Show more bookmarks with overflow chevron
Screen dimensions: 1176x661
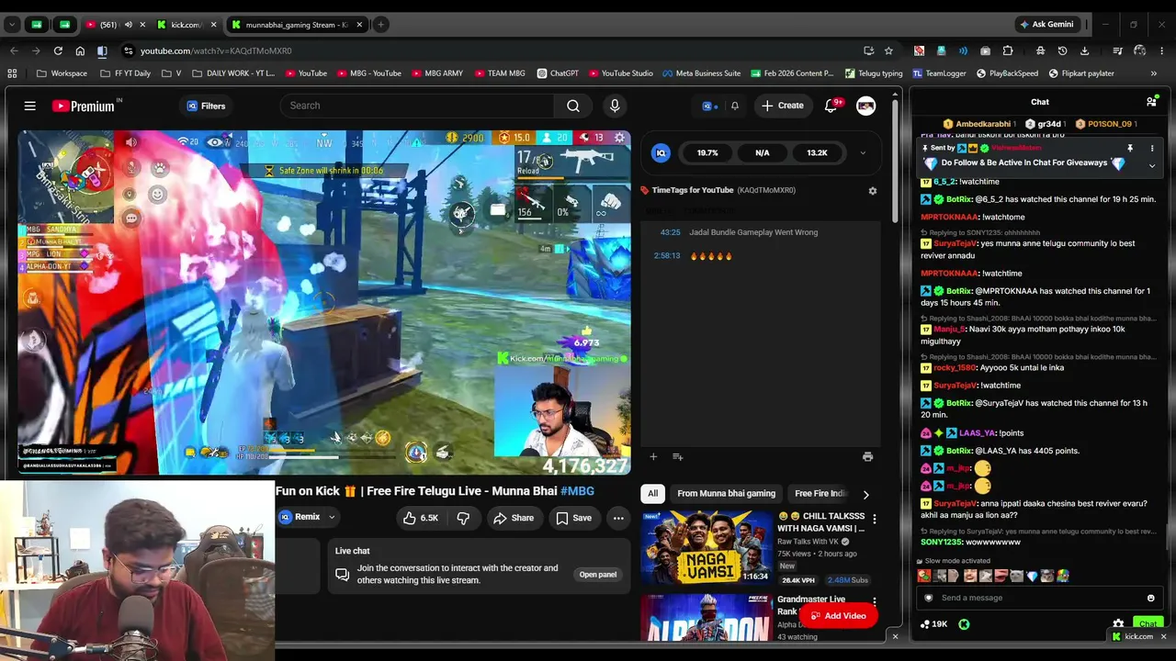1154,73
